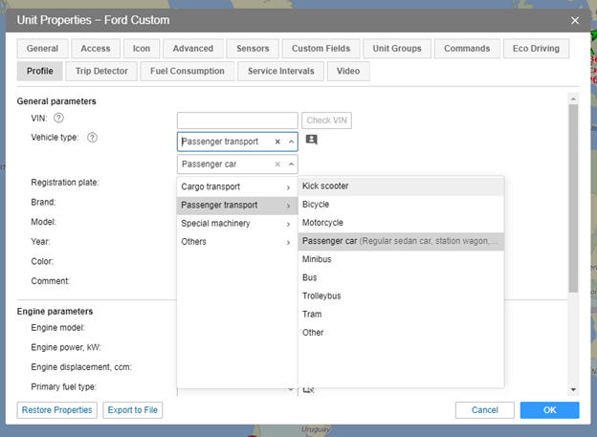This screenshot has height=437, width=597.
Task: Expand the Cargo transport submenu
Action: (x=236, y=186)
